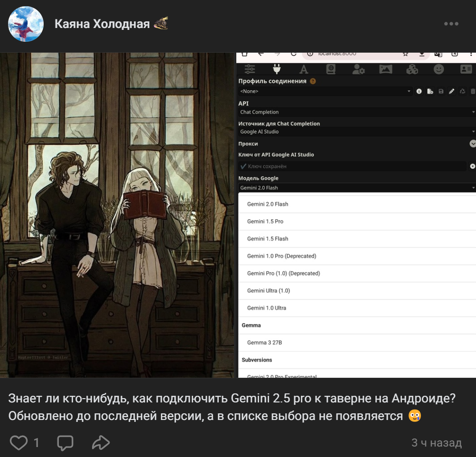Edit connection profile pencil icon

(x=452, y=91)
